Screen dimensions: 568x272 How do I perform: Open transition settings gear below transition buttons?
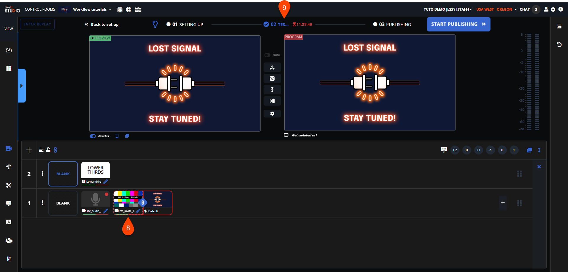[272, 114]
